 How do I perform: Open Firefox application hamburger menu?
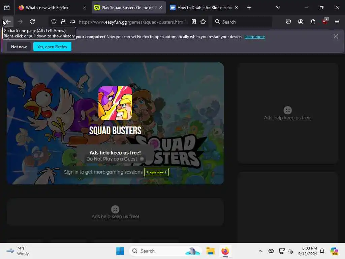point(337,22)
